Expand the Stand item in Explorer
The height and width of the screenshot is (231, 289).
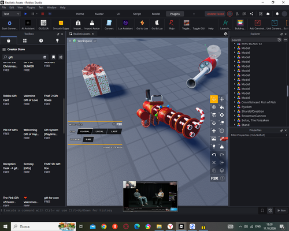click(235, 125)
